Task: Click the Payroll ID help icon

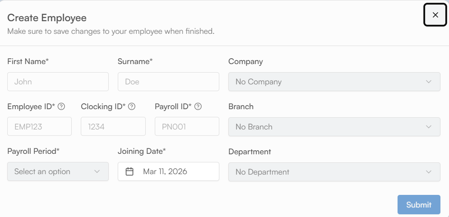Action: pyautogui.click(x=198, y=107)
